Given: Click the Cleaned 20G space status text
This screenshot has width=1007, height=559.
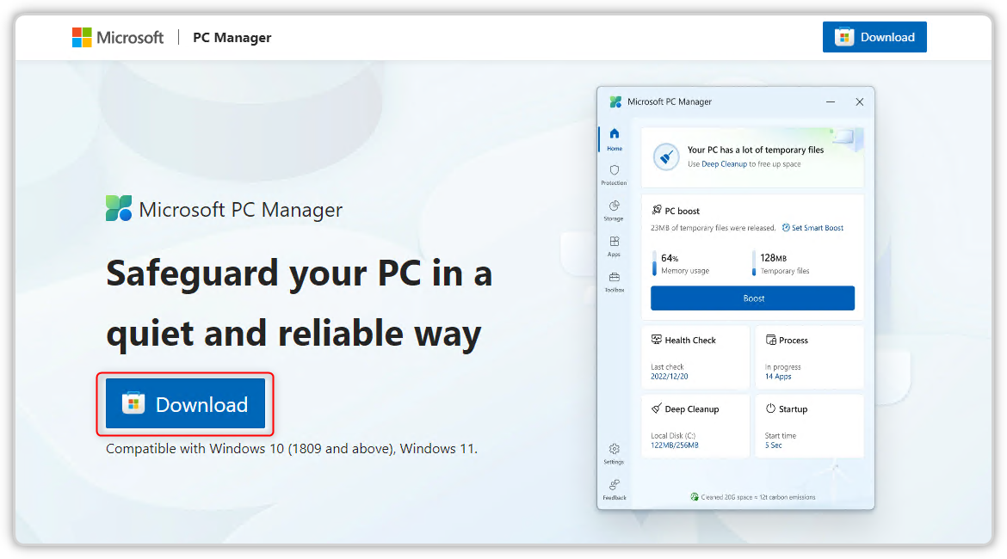Looking at the screenshot, I should (x=757, y=497).
